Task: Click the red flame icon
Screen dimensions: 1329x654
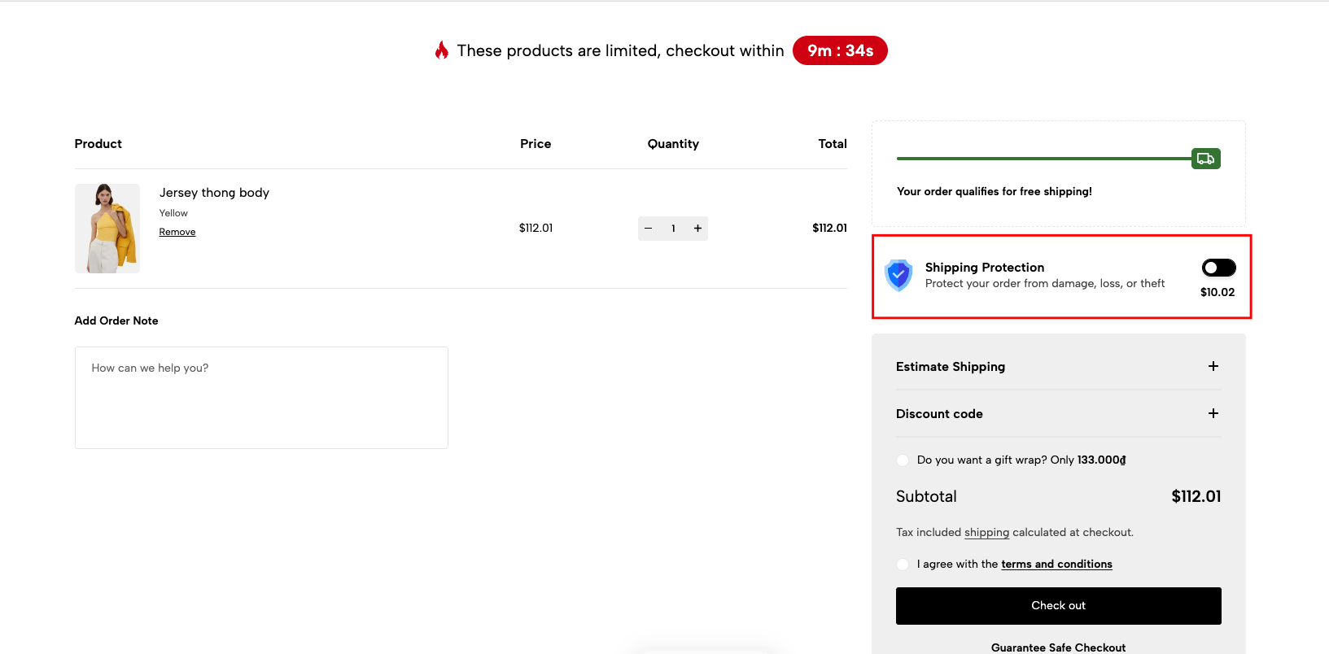Action: pos(441,50)
